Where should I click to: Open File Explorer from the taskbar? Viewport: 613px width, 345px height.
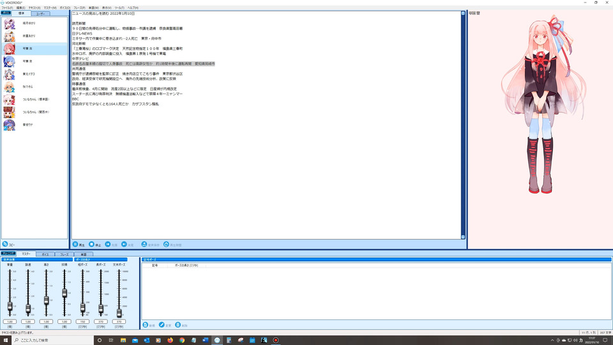point(123,341)
